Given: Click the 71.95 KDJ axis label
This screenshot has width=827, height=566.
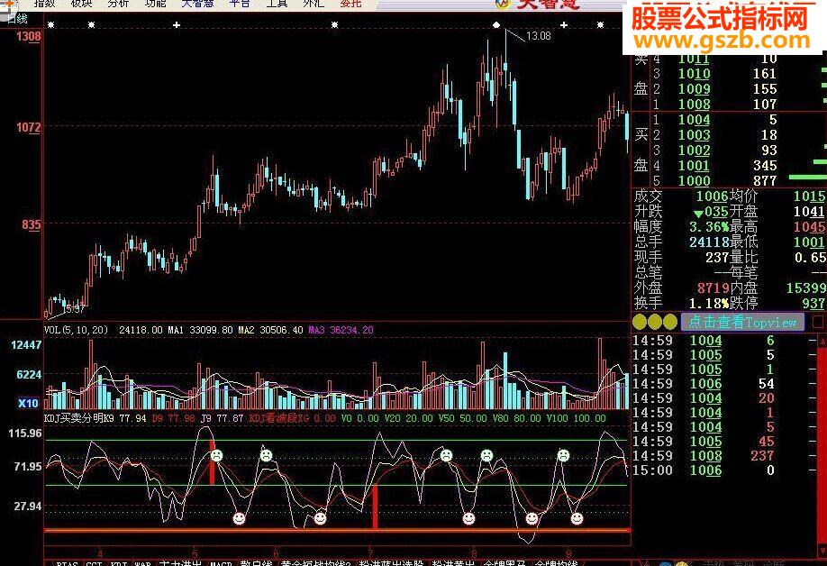Looking at the screenshot, I should [x=27, y=466].
